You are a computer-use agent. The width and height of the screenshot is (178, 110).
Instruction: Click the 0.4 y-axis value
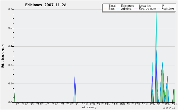(x=10, y=46)
